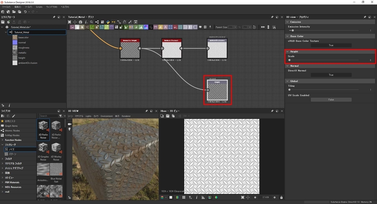Collapse the Tutorial_Metal.sbs package tree
The image size is (377, 204).
pos(2,27)
